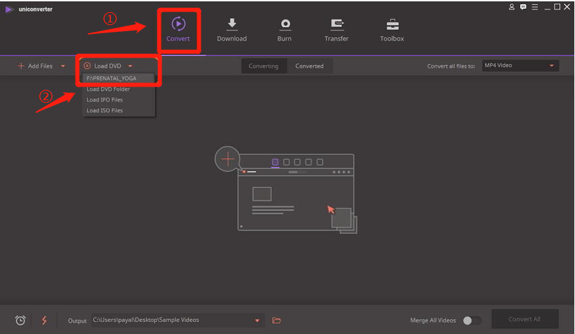The height and width of the screenshot is (334, 575).
Task: Click the uniconverter logo icon
Action: point(9,9)
